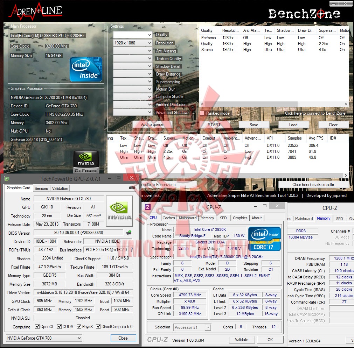
Task: Minimize the Adrenaline benchmark tool window
Action: click(x=334, y=3)
